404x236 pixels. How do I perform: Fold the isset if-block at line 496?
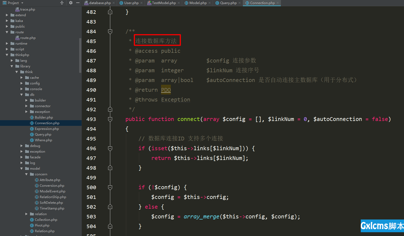click(x=110, y=149)
